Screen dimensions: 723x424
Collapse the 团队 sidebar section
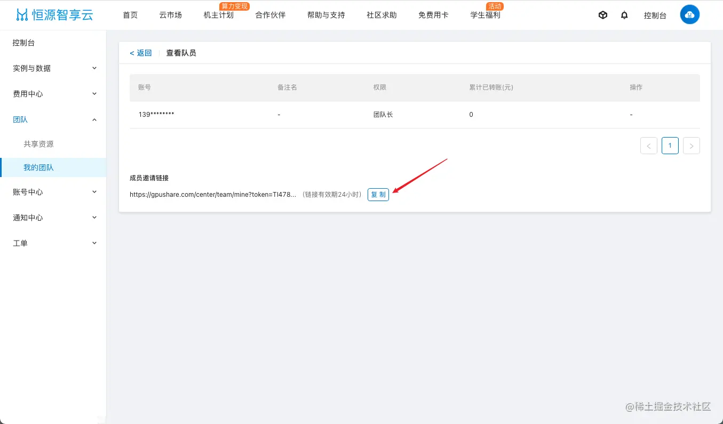[53, 119]
